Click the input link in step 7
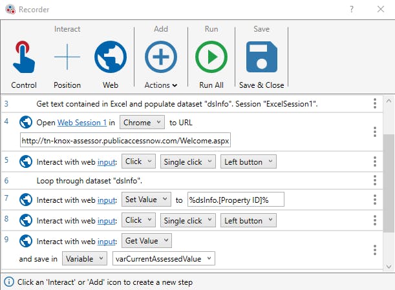The width and height of the screenshot is (395, 290). (x=107, y=201)
